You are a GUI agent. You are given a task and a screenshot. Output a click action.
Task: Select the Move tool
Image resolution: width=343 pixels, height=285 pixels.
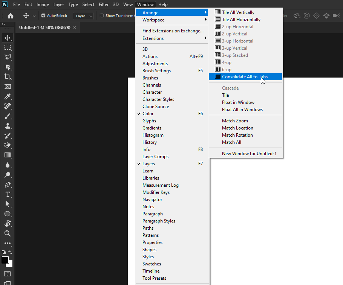click(x=8, y=37)
